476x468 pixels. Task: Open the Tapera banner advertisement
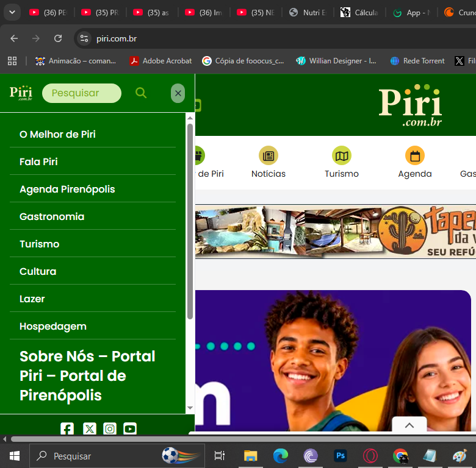[336, 232]
